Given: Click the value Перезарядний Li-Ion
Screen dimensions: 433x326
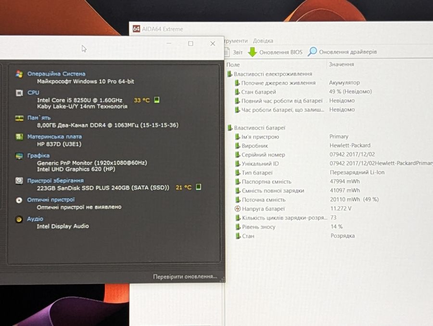Looking at the screenshot, I should click(x=357, y=172).
